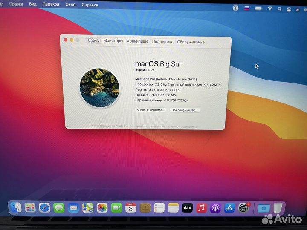Click the 2,6 GHz Intel Core i5 value

tap(188, 85)
